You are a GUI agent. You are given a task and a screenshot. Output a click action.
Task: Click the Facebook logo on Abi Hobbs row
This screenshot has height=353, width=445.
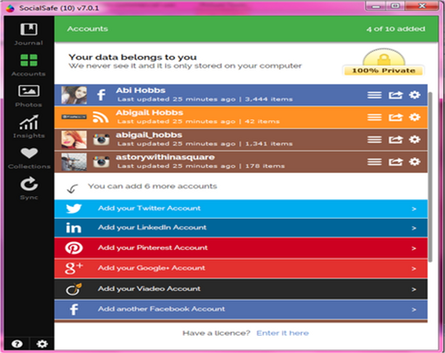coord(101,95)
